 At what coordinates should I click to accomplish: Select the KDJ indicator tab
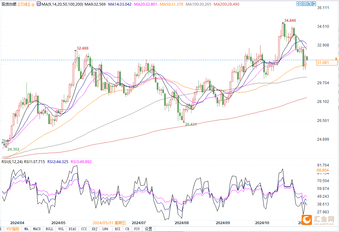[94, 229]
